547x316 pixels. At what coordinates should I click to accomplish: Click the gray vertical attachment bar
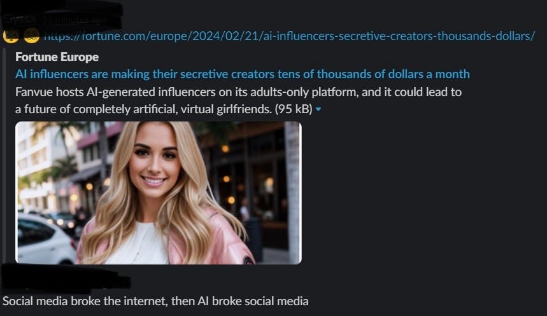tap(4, 156)
